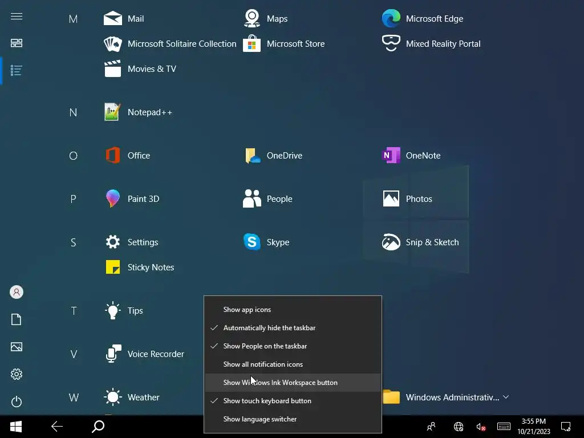584x438 pixels.
Task: Open Microsoft Solitaire Collection
Action: point(170,44)
